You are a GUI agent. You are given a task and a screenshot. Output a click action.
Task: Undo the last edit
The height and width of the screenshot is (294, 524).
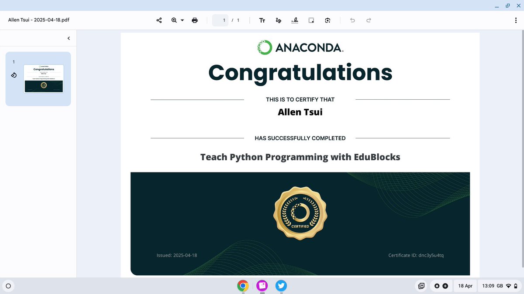[352, 20]
